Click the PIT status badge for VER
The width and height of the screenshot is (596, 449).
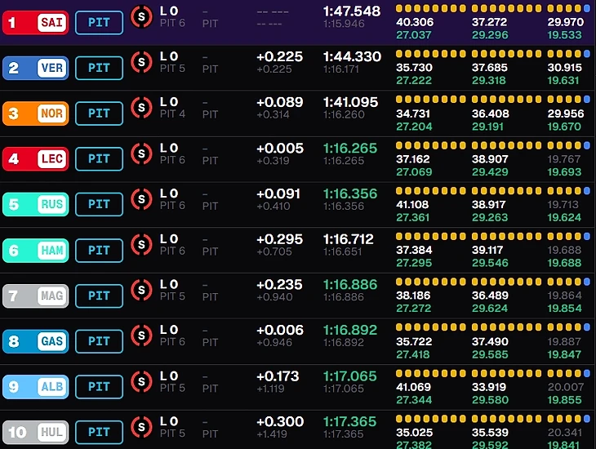(100, 68)
